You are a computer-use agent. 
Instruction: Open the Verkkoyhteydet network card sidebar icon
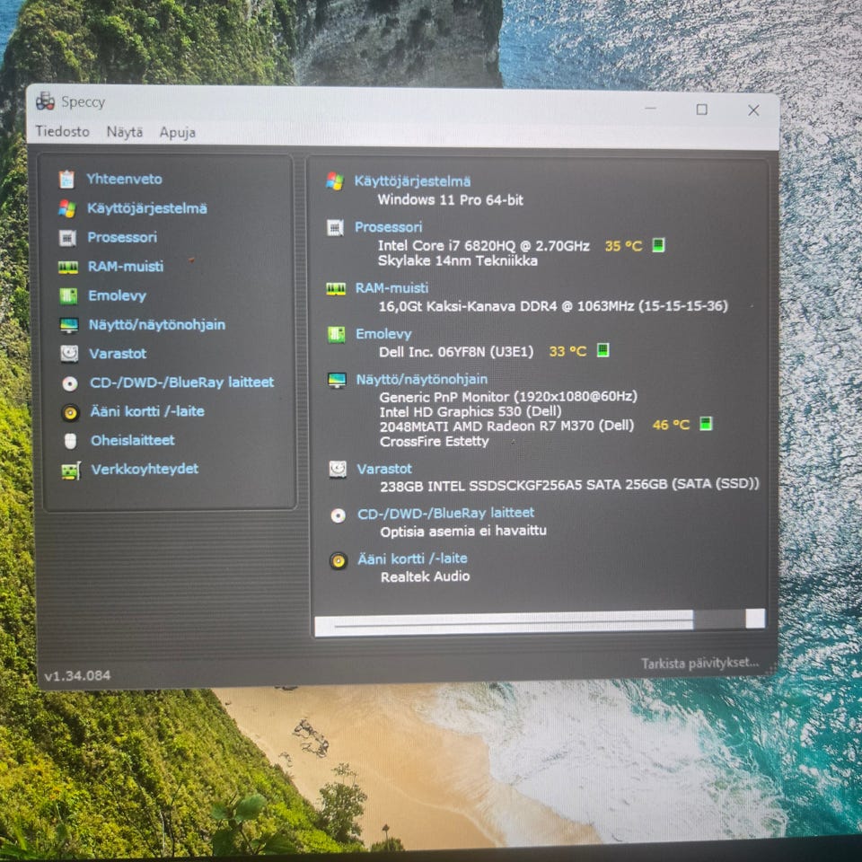point(71,471)
